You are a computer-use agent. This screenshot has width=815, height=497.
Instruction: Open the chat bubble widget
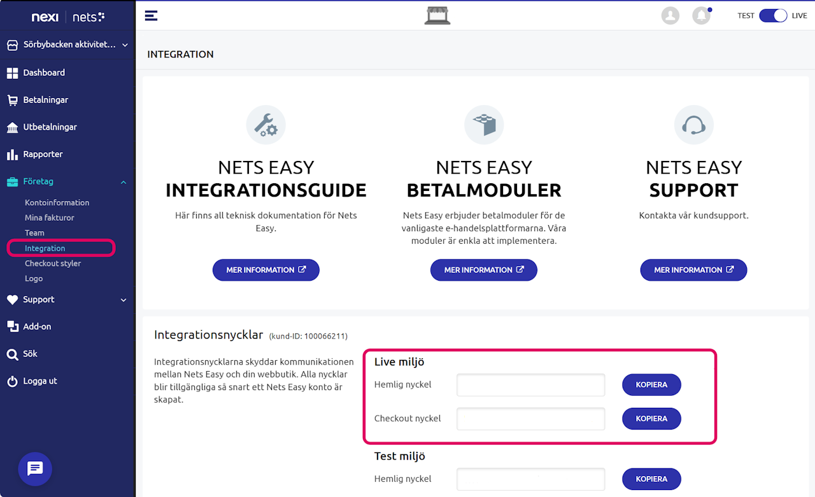[35, 469]
